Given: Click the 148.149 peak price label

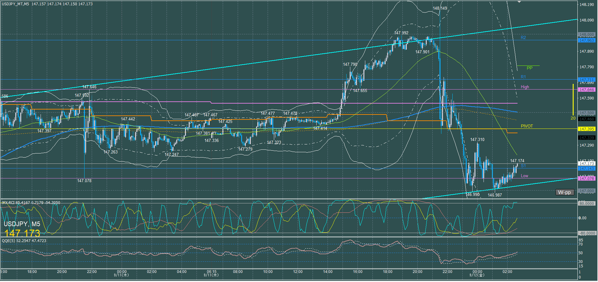Looking at the screenshot, I should click(x=440, y=8).
